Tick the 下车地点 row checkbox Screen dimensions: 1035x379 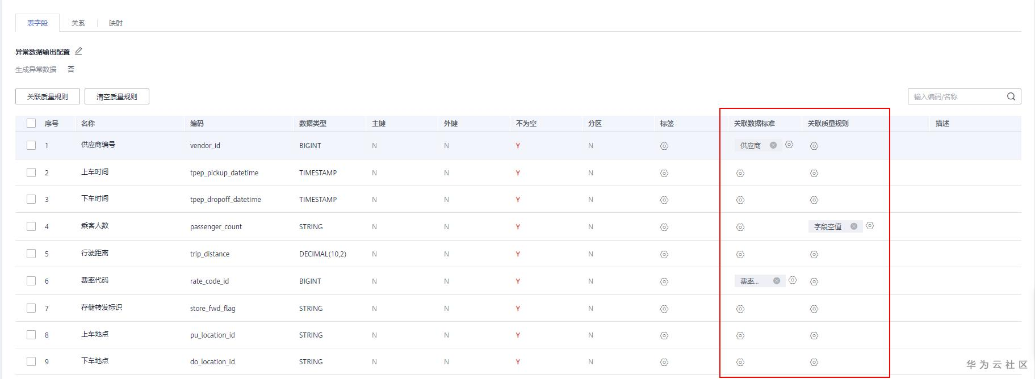pyautogui.click(x=31, y=361)
